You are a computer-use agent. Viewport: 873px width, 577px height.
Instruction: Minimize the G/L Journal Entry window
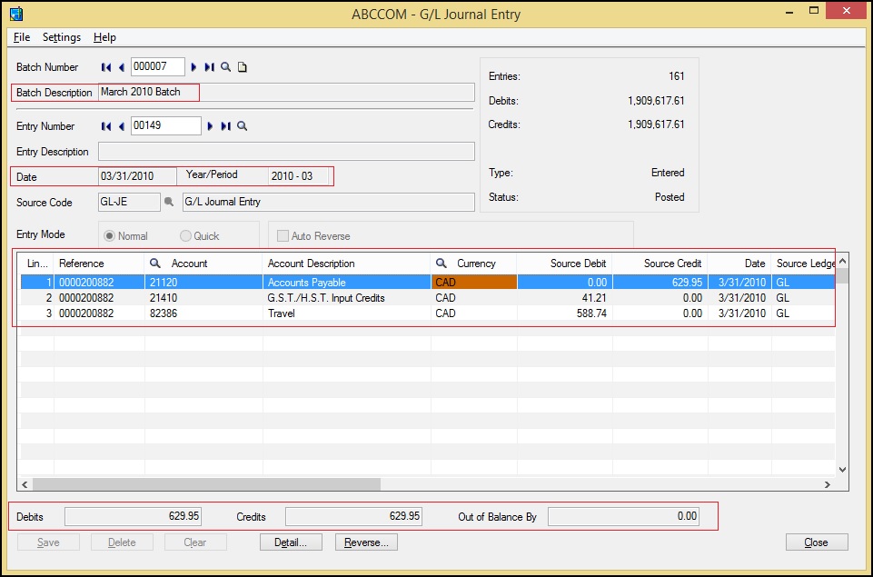[x=789, y=12]
